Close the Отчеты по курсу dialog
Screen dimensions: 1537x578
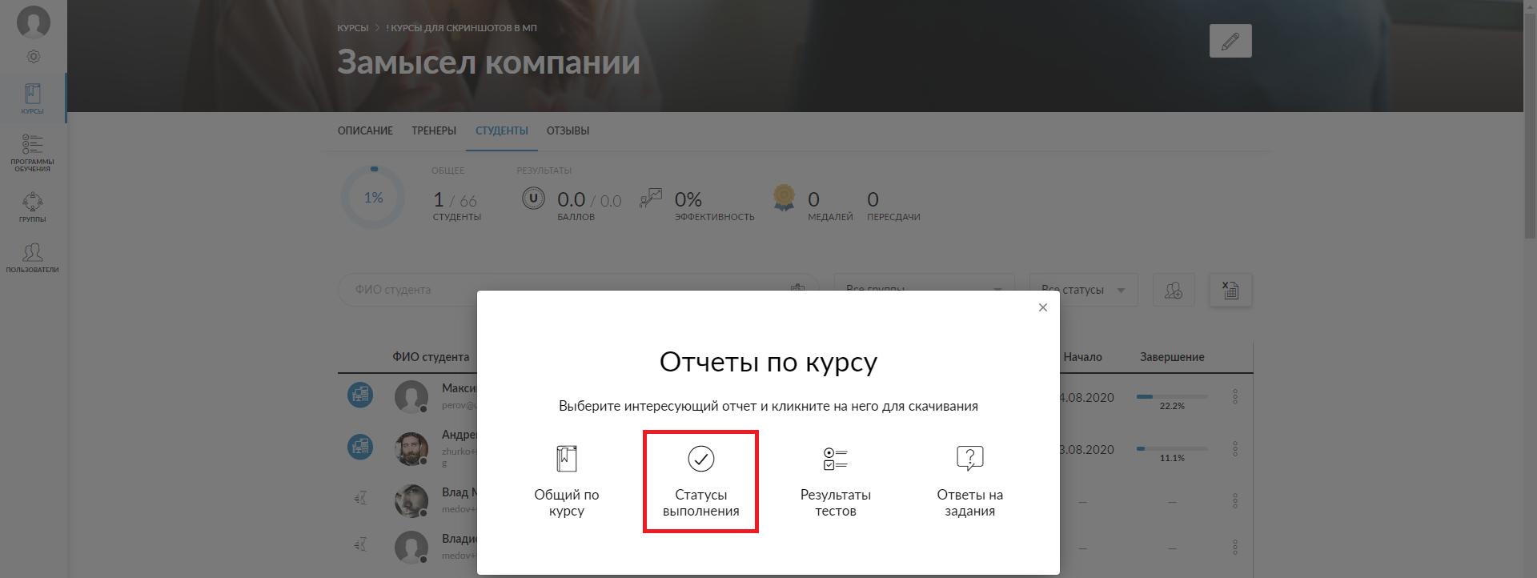(x=1042, y=307)
